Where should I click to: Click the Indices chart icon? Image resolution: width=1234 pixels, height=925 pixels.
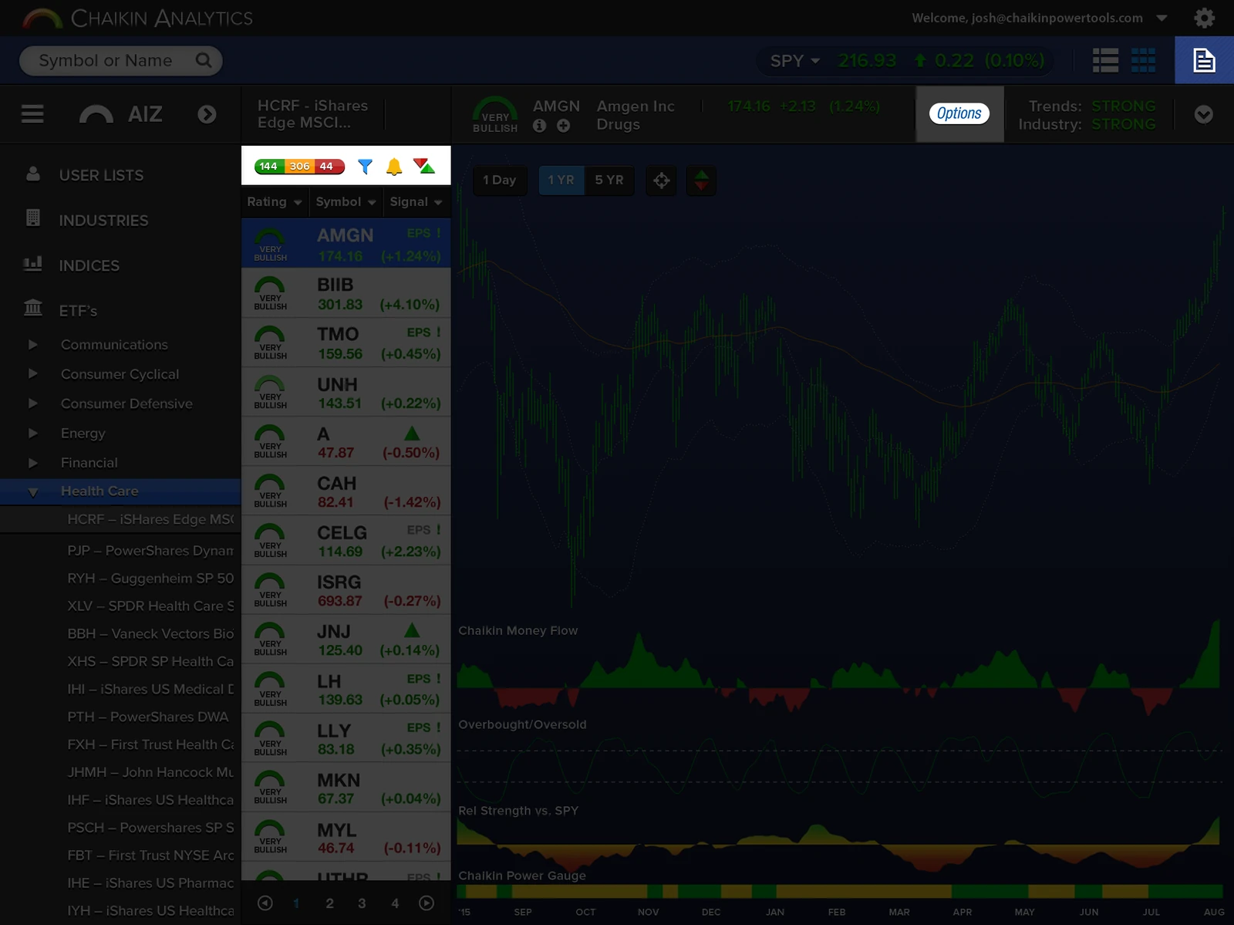click(33, 264)
